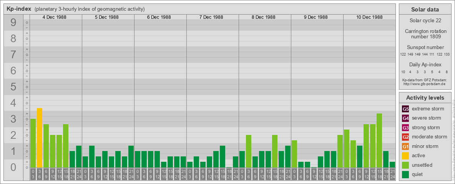The width and height of the screenshot is (455, 184).
Task: Click the 21-24 unsettled bar on 9 Dec
Action: [340, 151]
